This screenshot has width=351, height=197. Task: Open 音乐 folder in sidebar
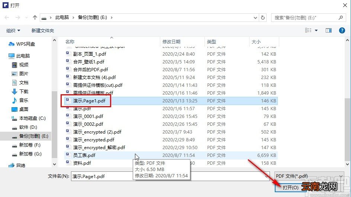click(20, 100)
